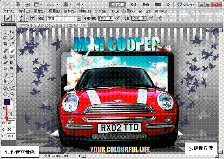Toggle pen pressure for brush size
The width and height of the screenshot is (224, 159).
159,18
